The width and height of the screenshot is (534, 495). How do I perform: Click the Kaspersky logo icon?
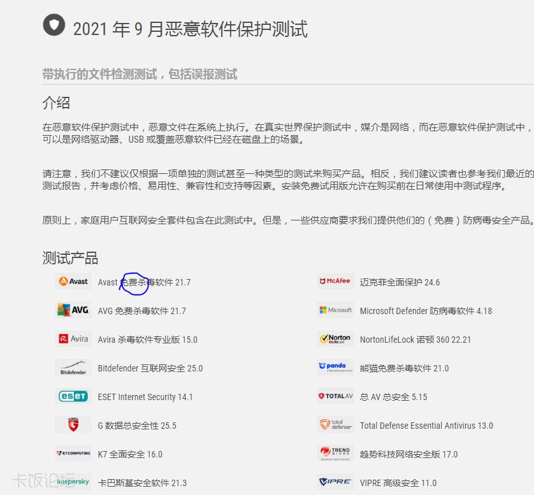(73, 482)
